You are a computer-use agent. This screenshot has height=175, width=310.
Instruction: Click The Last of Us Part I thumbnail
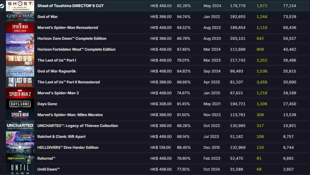20,60
